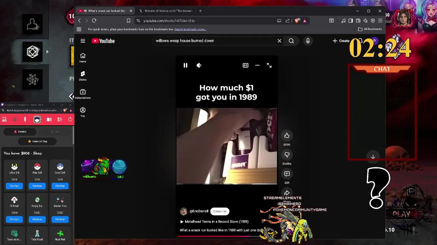The image size is (437, 245).
Task: Go back in the Brave browser
Action: pyautogui.click(x=80, y=21)
